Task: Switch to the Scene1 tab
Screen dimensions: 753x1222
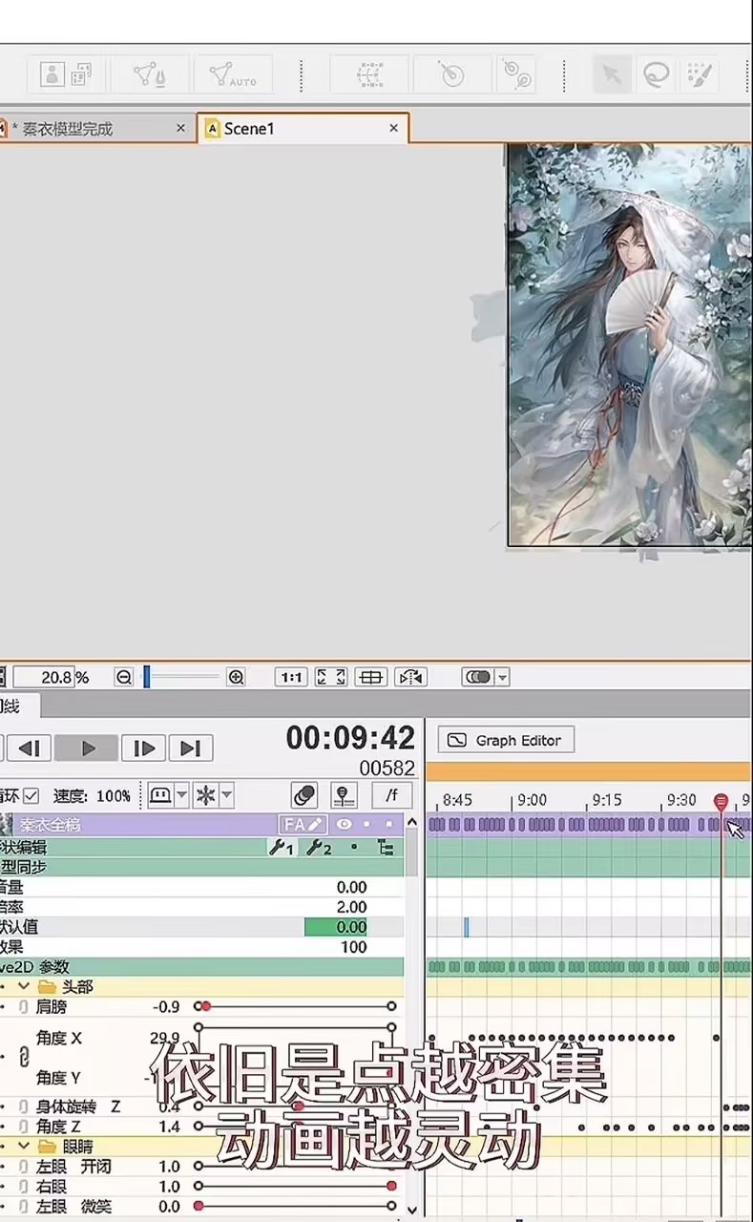Action: (x=249, y=129)
